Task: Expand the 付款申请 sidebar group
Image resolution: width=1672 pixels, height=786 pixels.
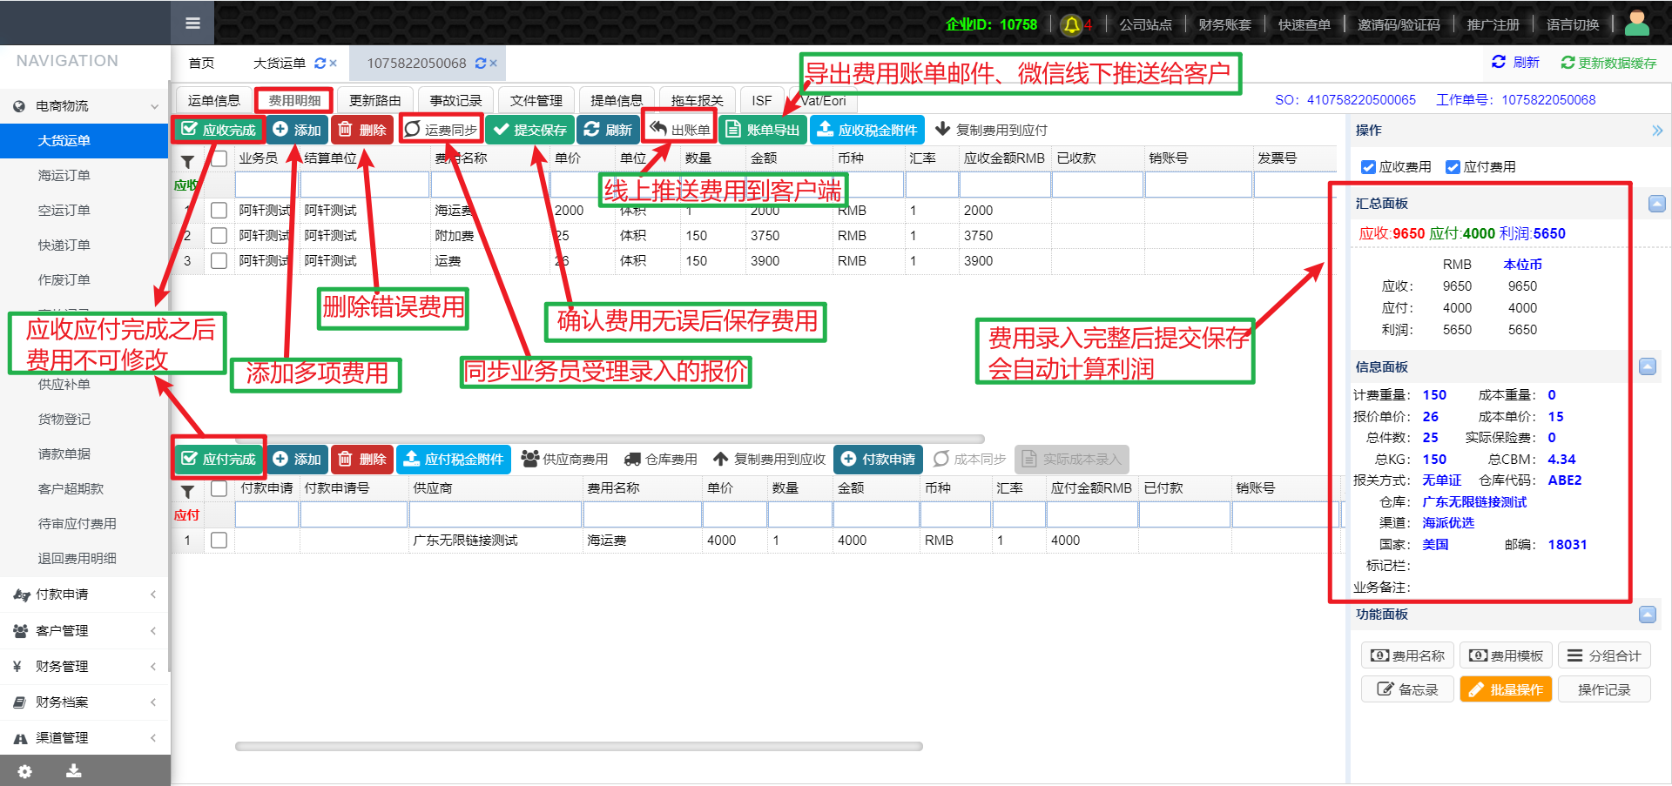Action: [x=84, y=595]
